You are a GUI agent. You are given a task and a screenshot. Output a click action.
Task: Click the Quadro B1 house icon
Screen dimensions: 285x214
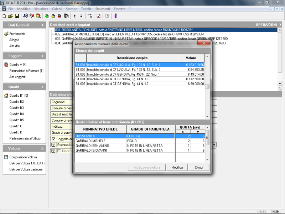tap(6, 96)
